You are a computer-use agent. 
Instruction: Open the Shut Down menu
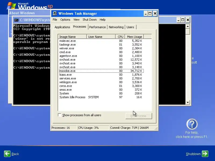click(x=89, y=20)
